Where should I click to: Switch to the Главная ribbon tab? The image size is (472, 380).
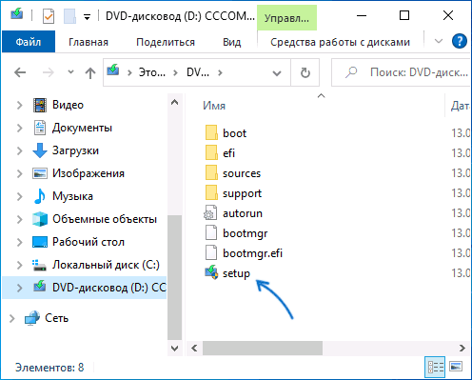click(x=88, y=42)
